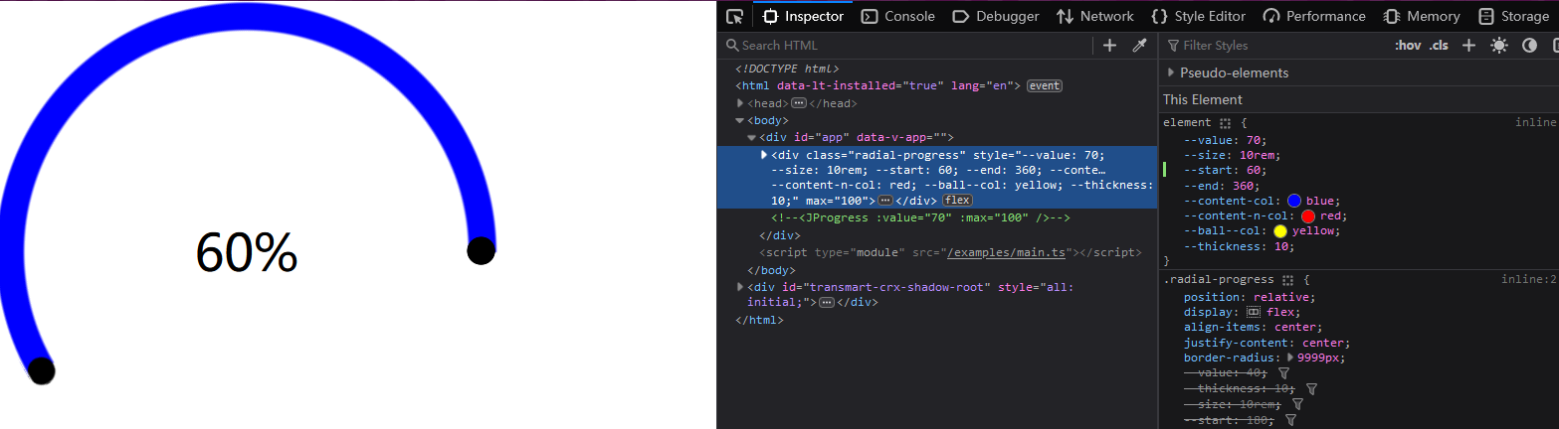Expand the head element node
Image resolution: width=1559 pixels, height=429 pixels.
click(x=740, y=103)
